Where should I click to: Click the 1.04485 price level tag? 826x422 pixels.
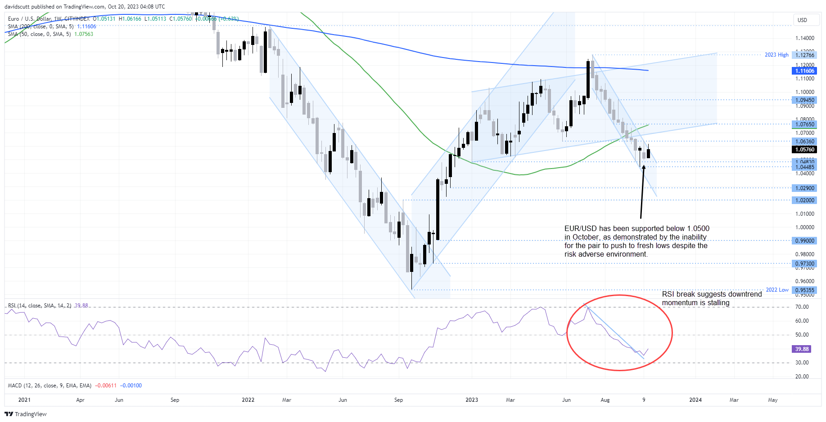tap(805, 167)
